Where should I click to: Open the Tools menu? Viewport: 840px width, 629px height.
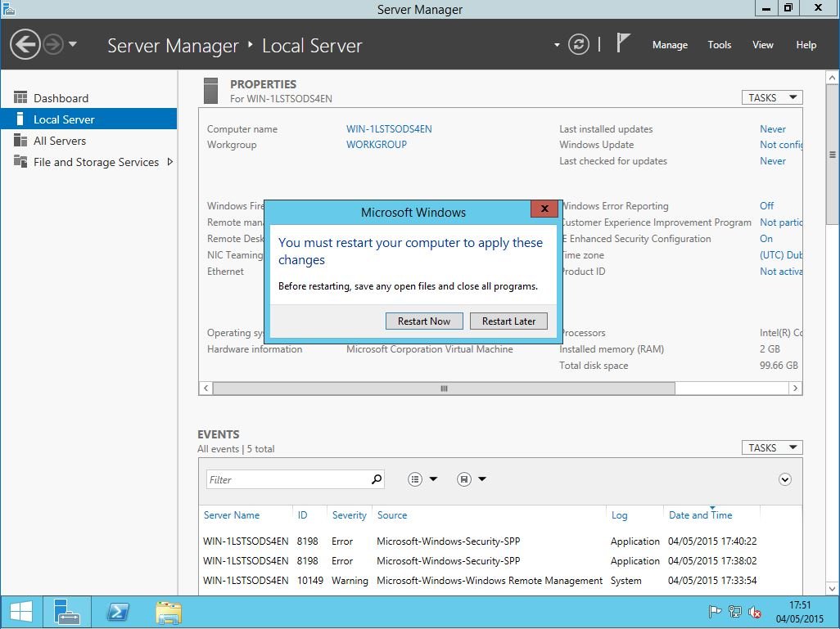[719, 45]
